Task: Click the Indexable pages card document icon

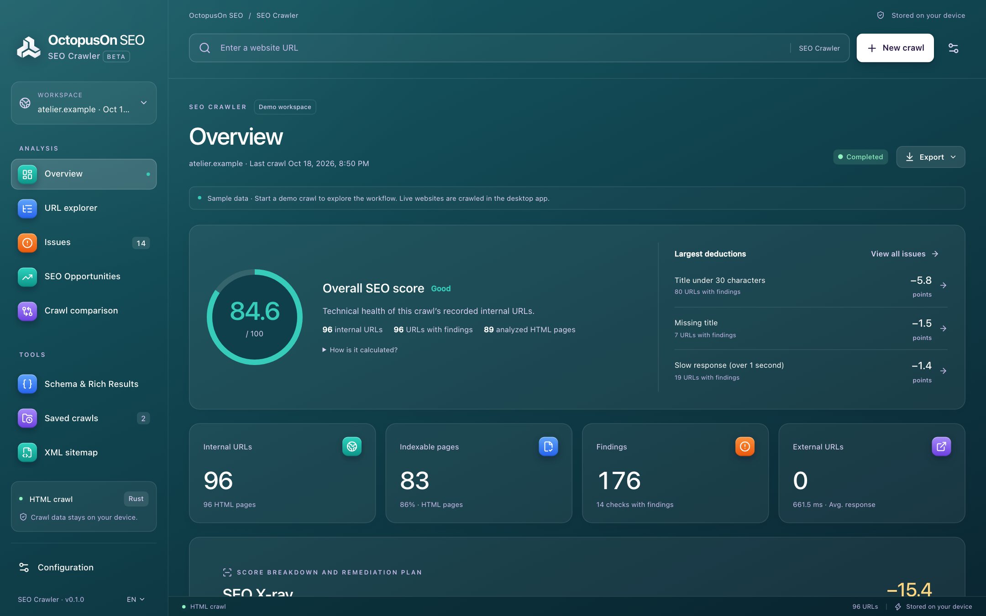Action: click(548, 446)
